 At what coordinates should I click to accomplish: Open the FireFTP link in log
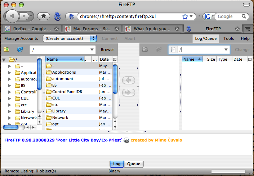pyautogui.click(x=12, y=140)
